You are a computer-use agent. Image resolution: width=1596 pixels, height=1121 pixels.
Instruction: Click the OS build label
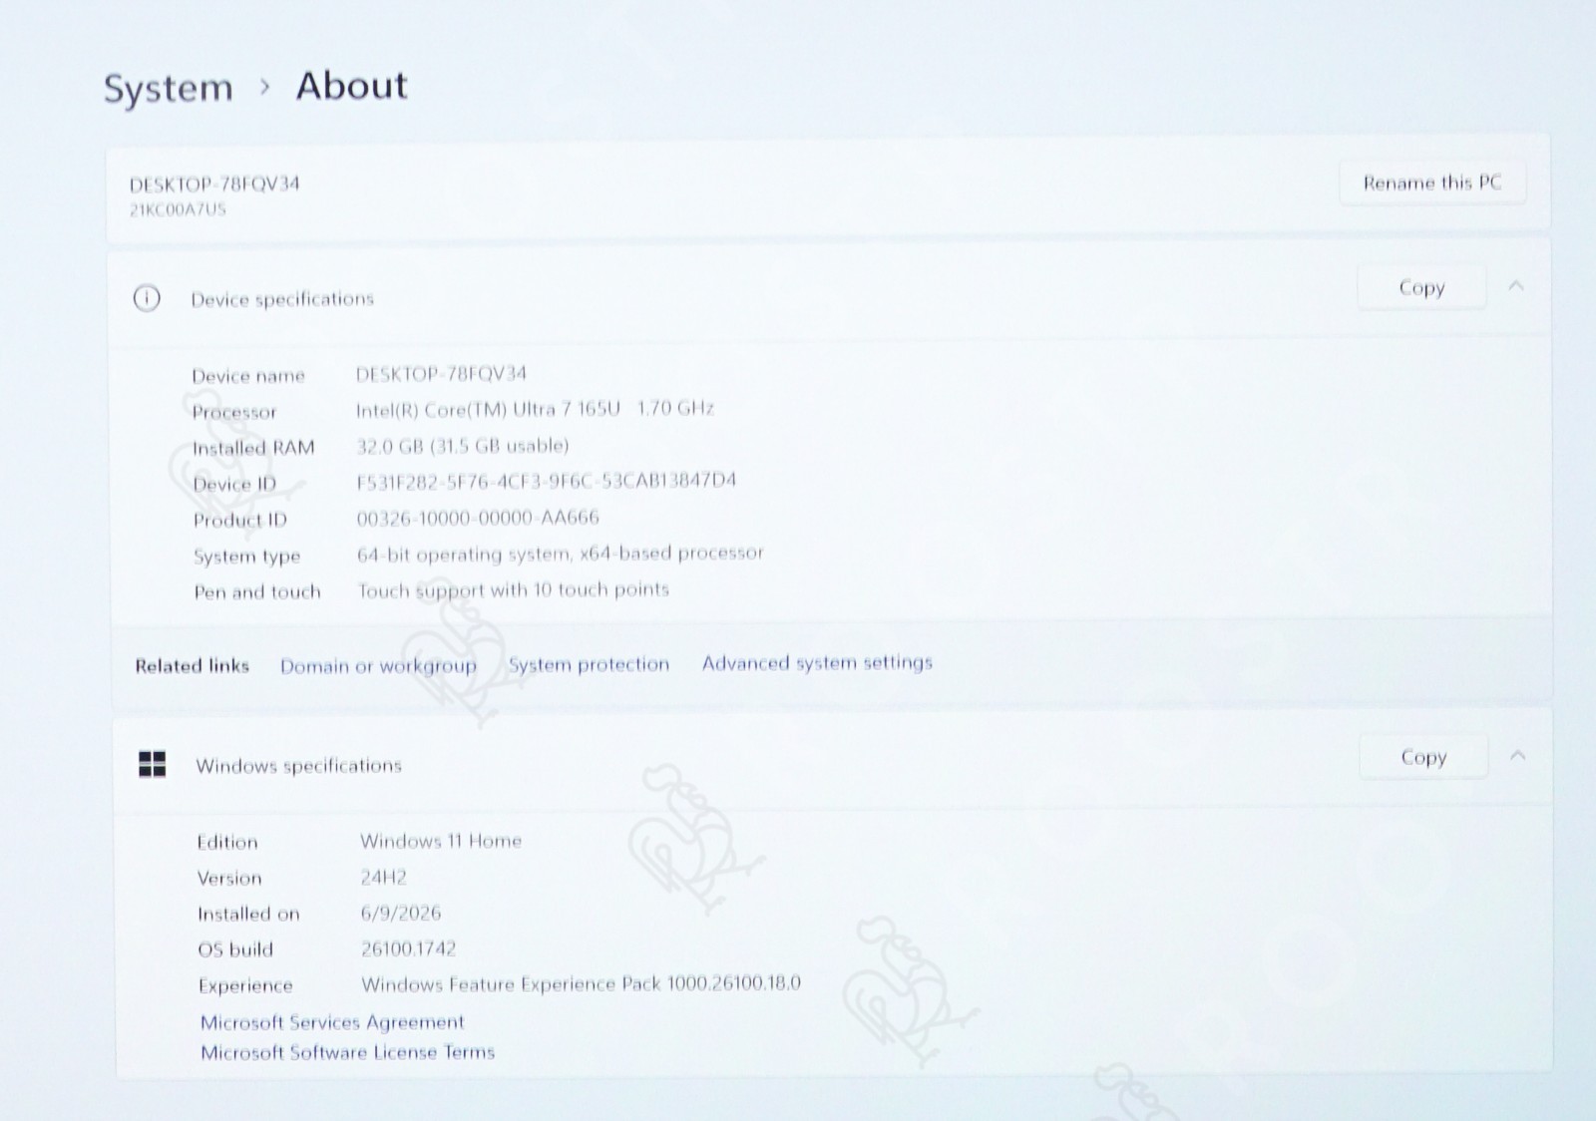point(235,949)
